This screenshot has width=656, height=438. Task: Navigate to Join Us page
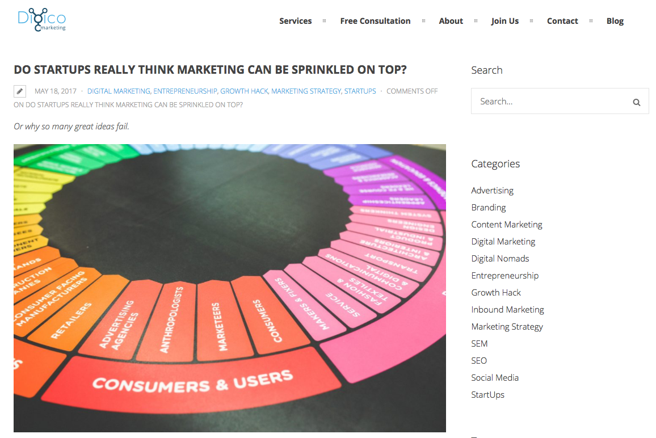point(504,21)
